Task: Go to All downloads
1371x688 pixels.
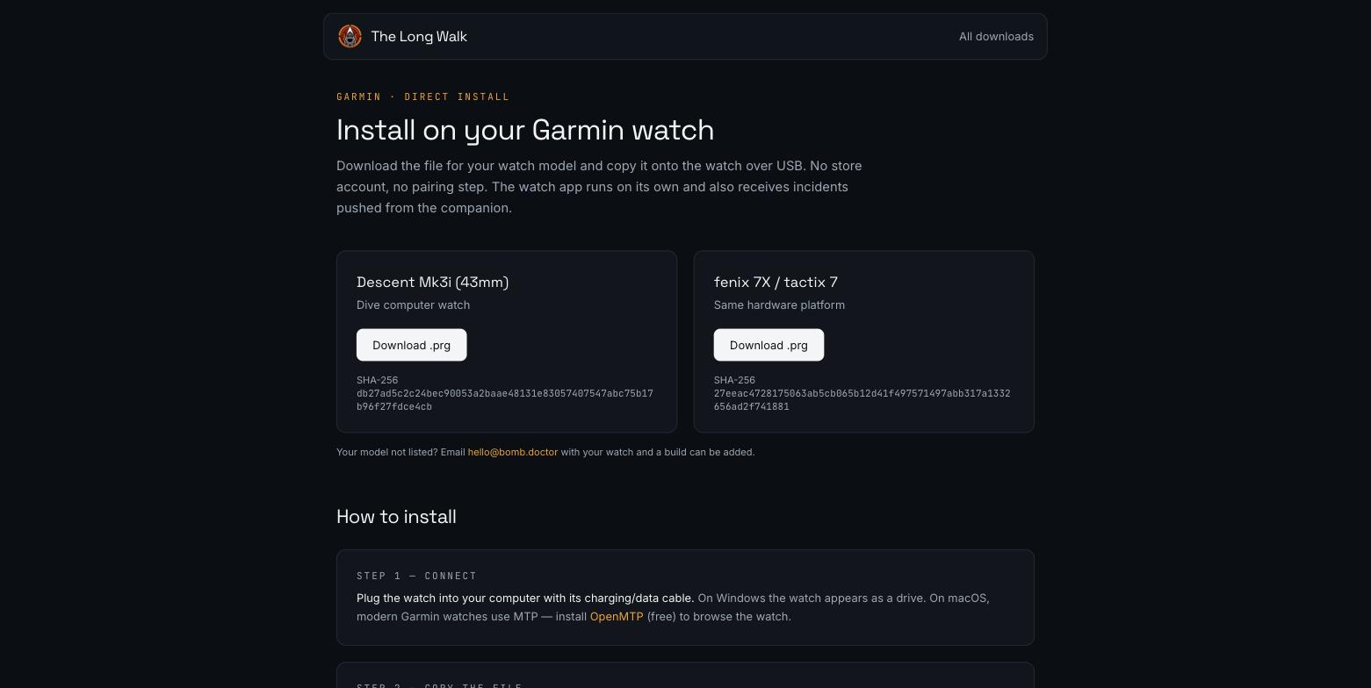Action: tap(996, 36)
